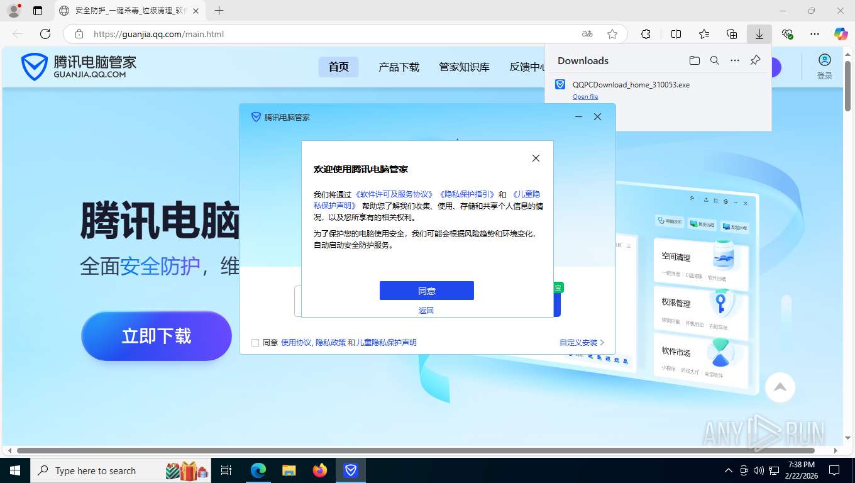Add this page to favorites star
Screen dimensions: 855x483
click(612, 34)
